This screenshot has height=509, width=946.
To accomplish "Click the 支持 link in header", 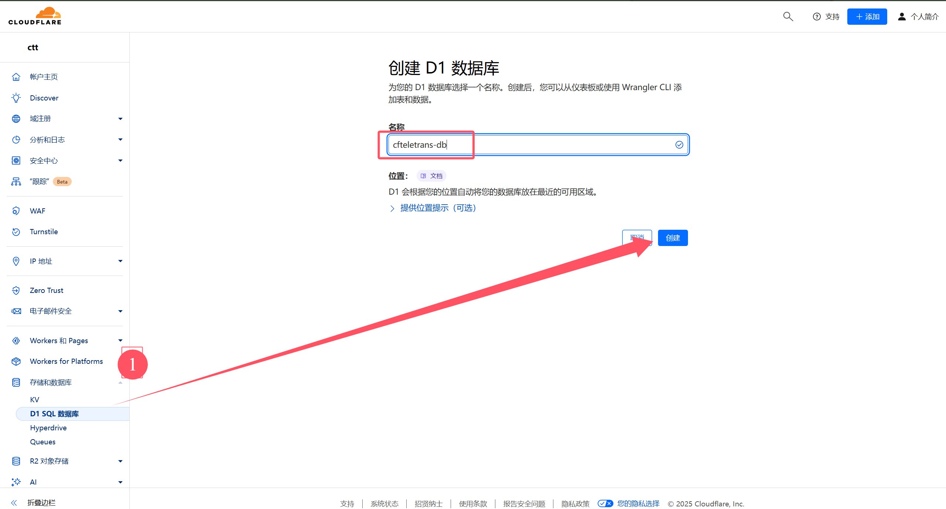I will click(x=833, y=17).
